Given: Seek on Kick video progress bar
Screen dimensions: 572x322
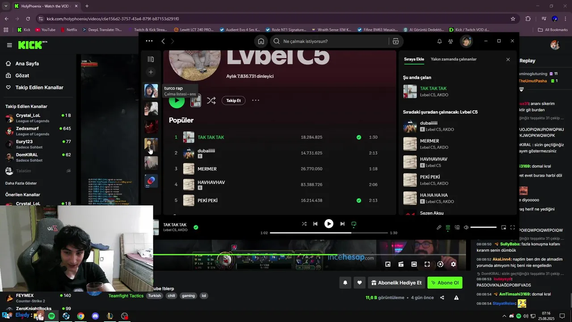Looking at the screenshot, I should (309, 255).
